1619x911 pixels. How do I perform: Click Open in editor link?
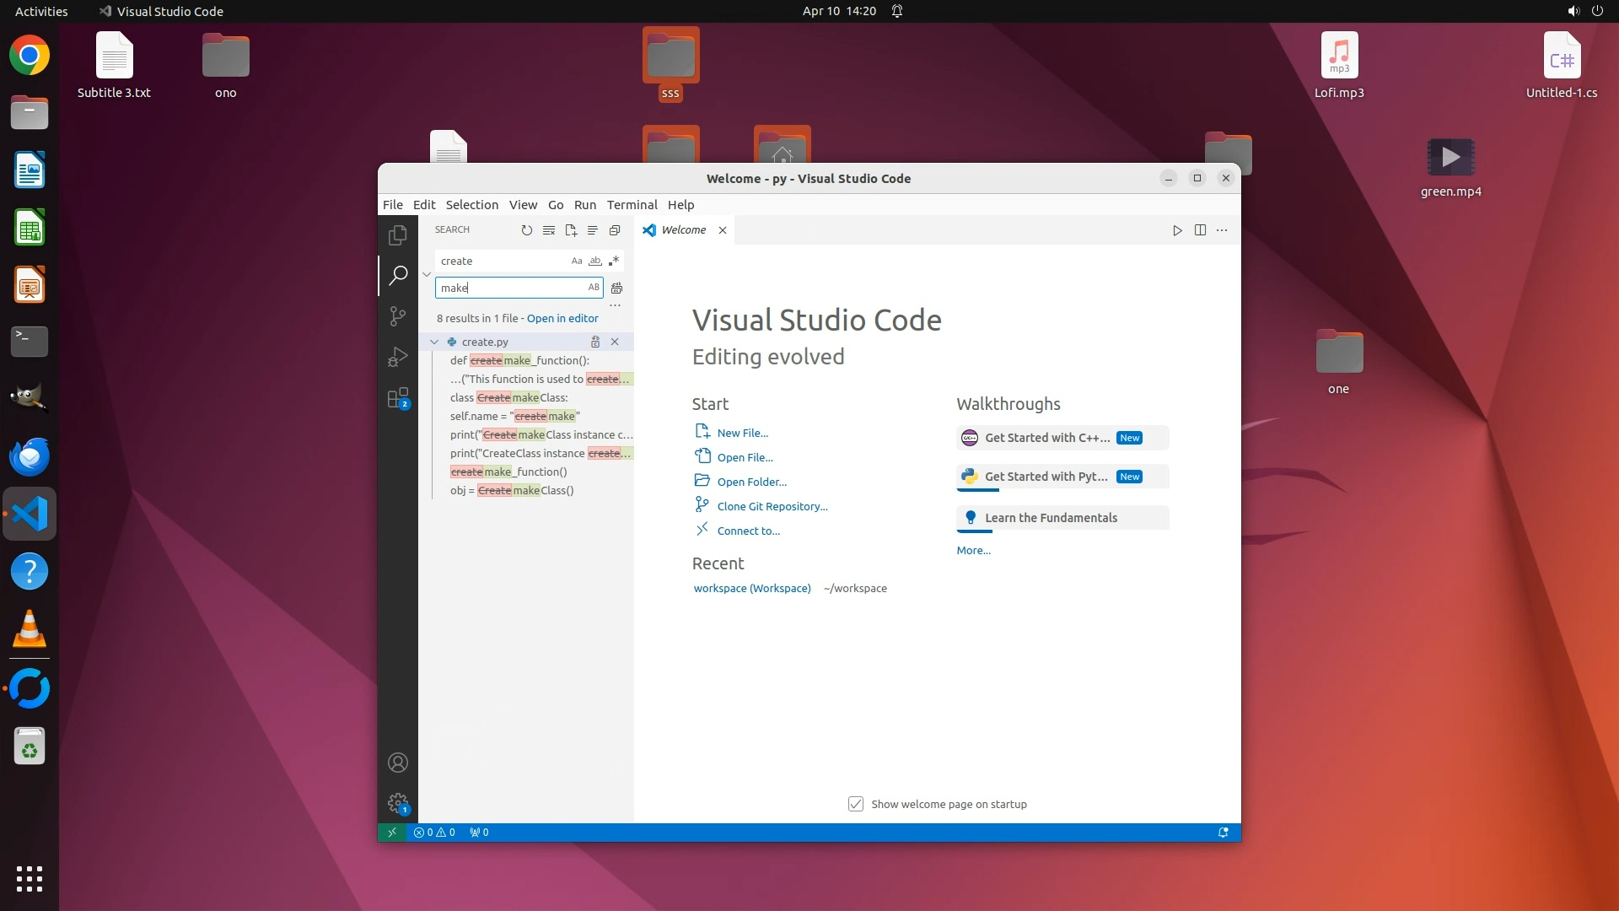[x=562, y=319]
